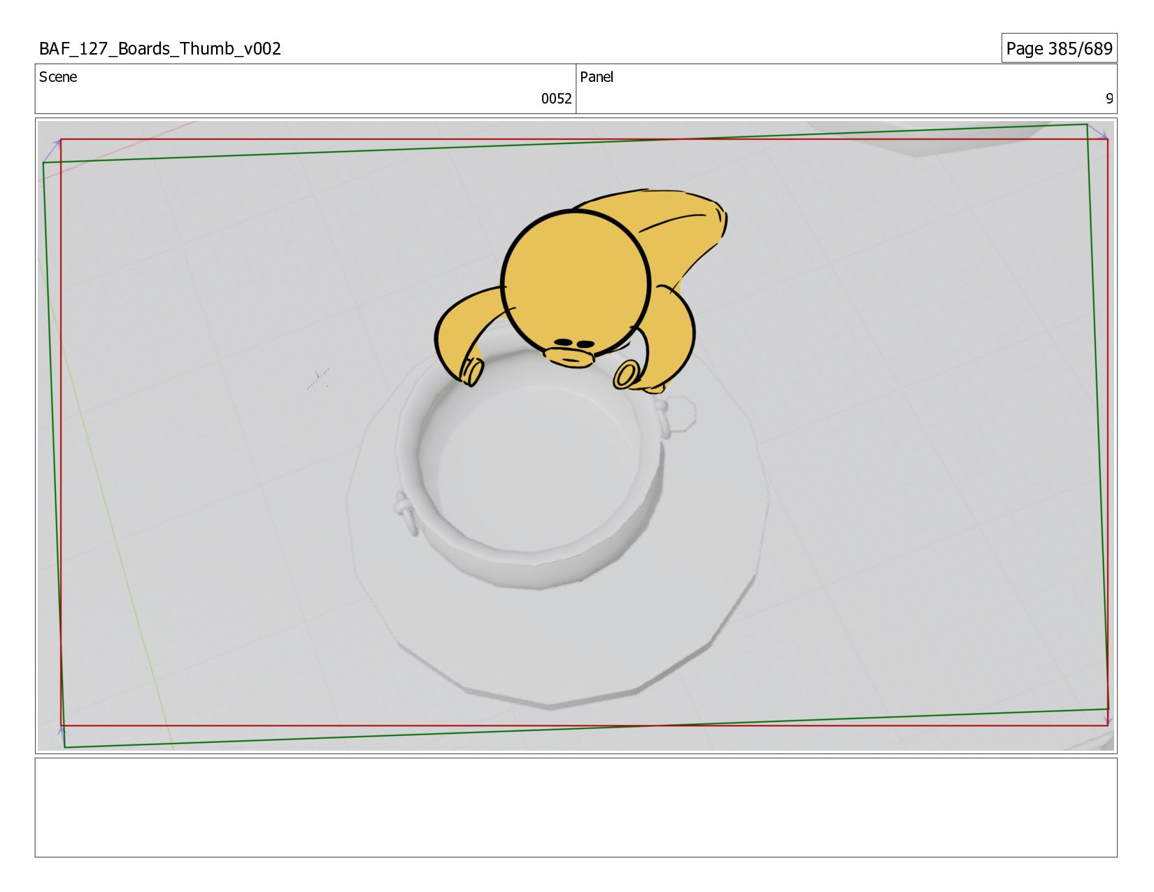Click the Panel label
The height and width of the screenshot is (892, 1154).
[x=597, y=77]
